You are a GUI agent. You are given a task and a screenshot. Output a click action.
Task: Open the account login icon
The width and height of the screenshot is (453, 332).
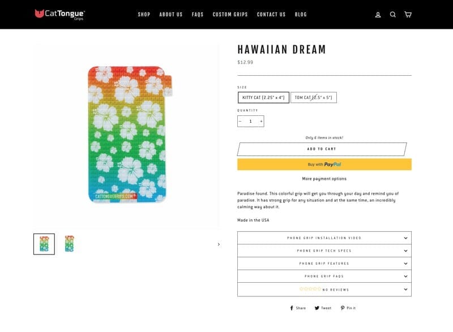click(378, 15)
